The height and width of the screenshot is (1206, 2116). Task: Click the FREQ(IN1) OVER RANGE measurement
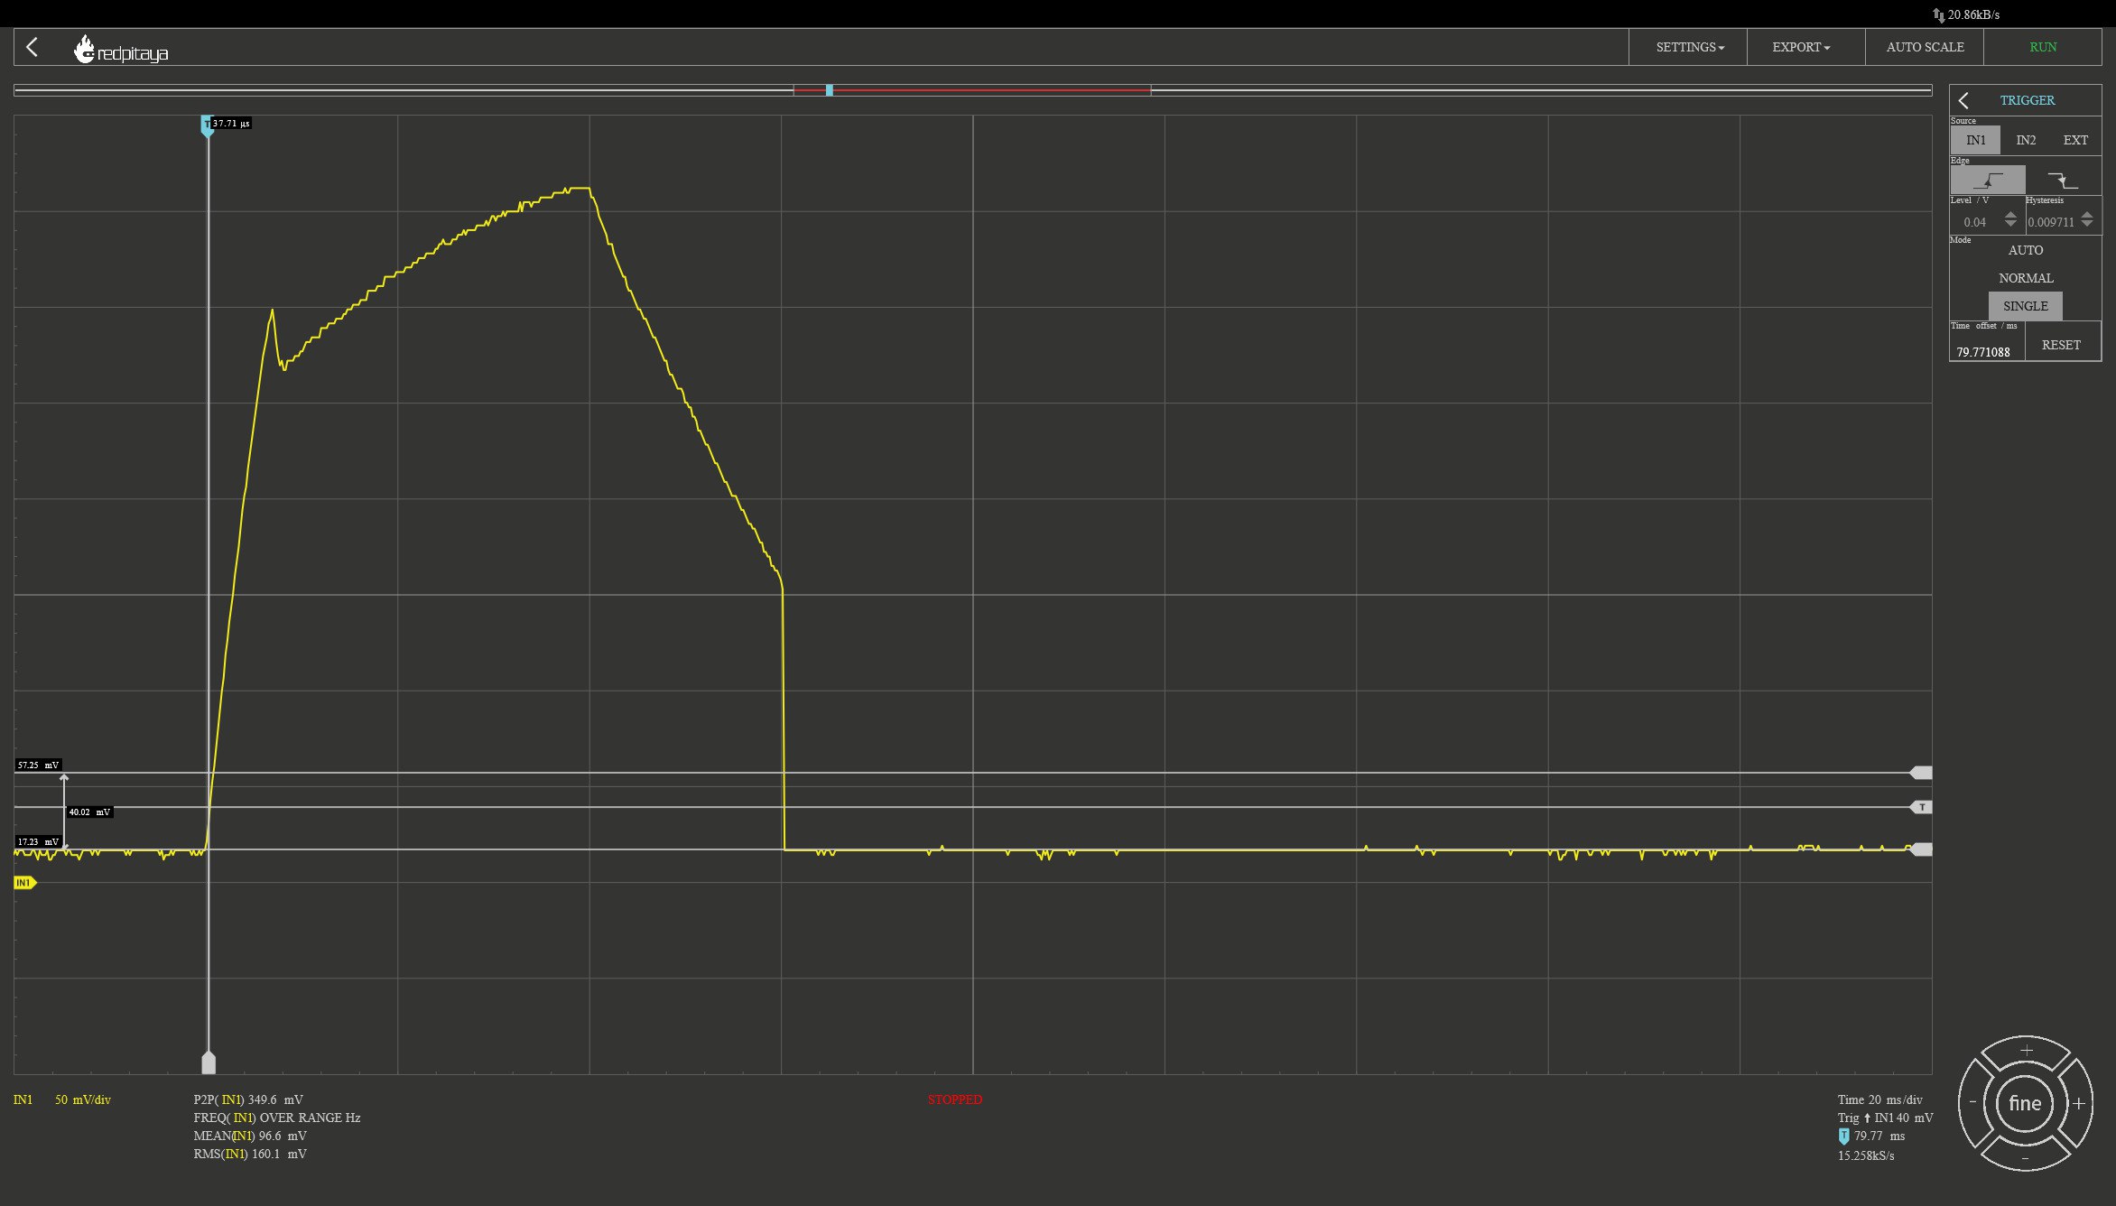click(277, 1118)
